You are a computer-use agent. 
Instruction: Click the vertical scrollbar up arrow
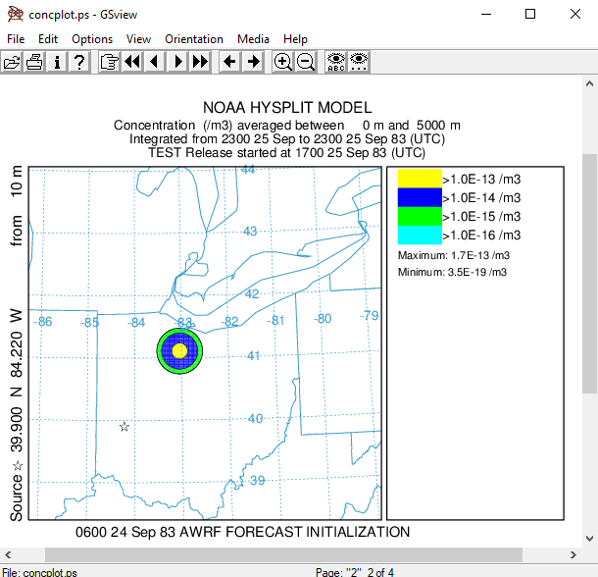point(589,83)
